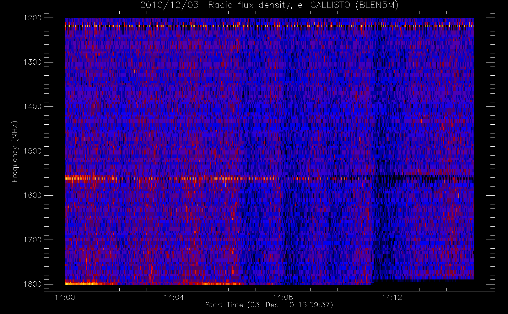
Task: Click the 1600 frequency tick label
Action: [x=33, y=195]
